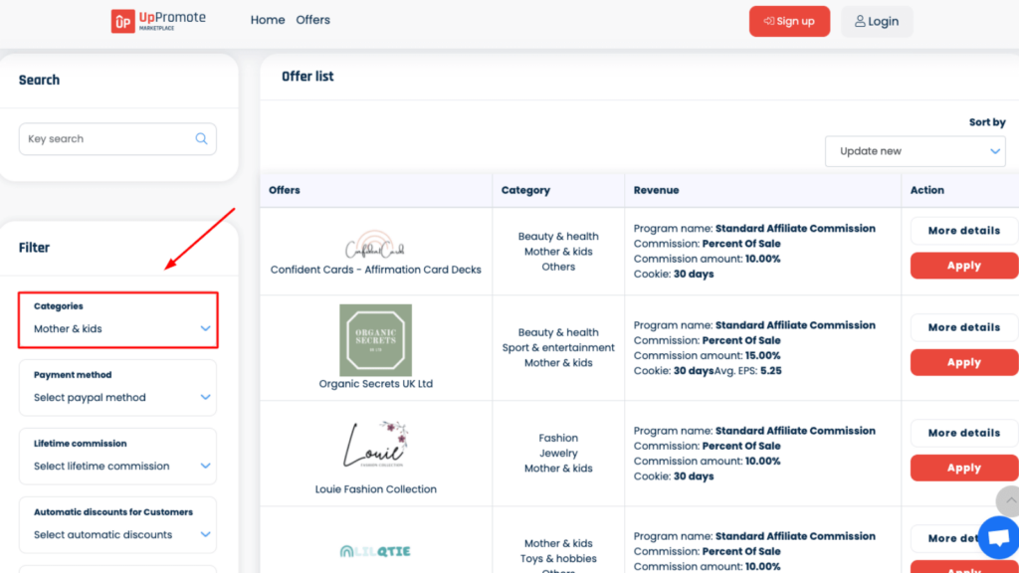Click the UpPromote Marketplace logo
Viewport: 1019px width, 573px height.
point(158,21)
